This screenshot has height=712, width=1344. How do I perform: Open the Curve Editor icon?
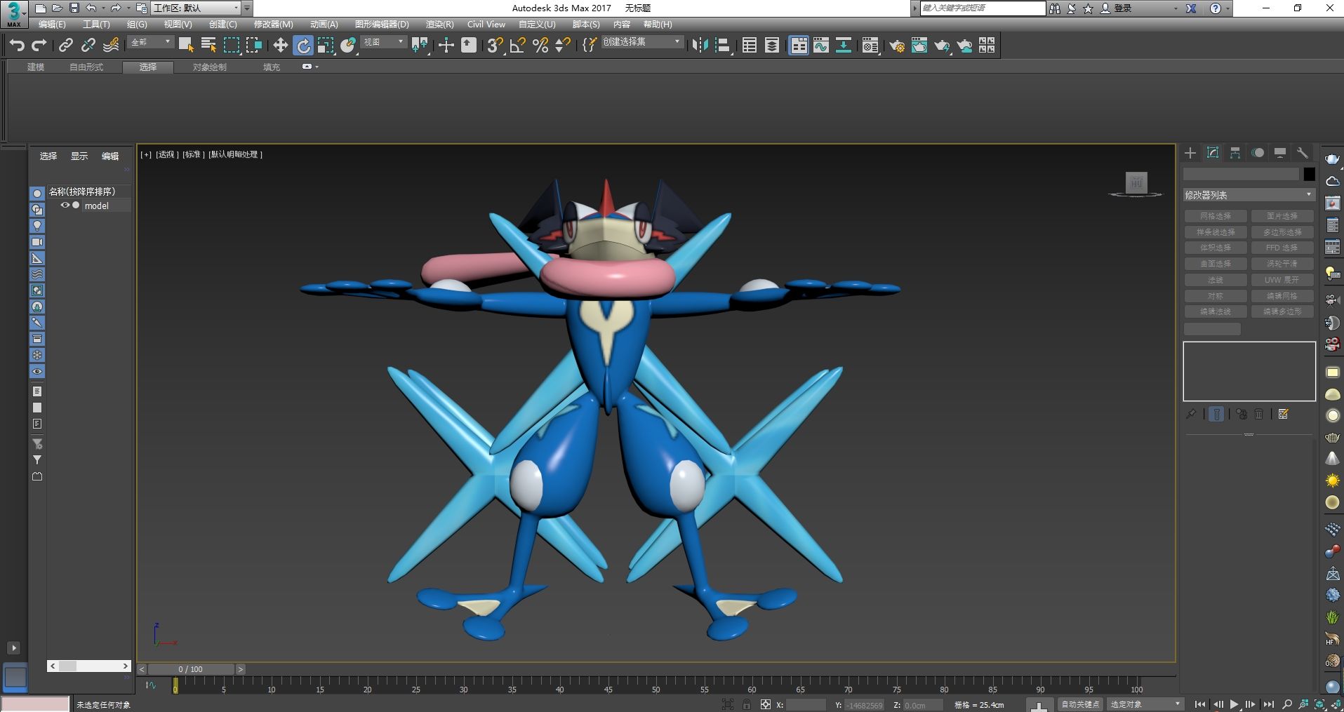pos(821,46)
